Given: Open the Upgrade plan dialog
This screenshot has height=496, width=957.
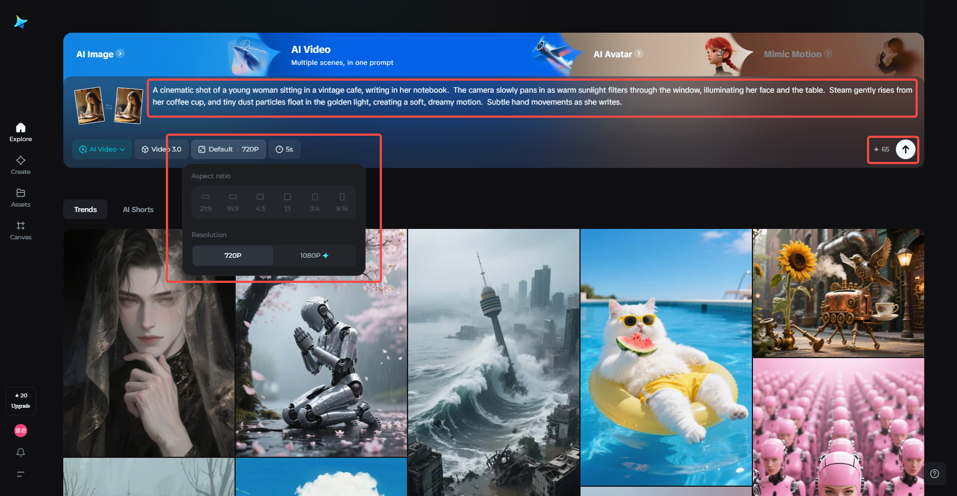Looking at the screenshot, I should (20, 401).
